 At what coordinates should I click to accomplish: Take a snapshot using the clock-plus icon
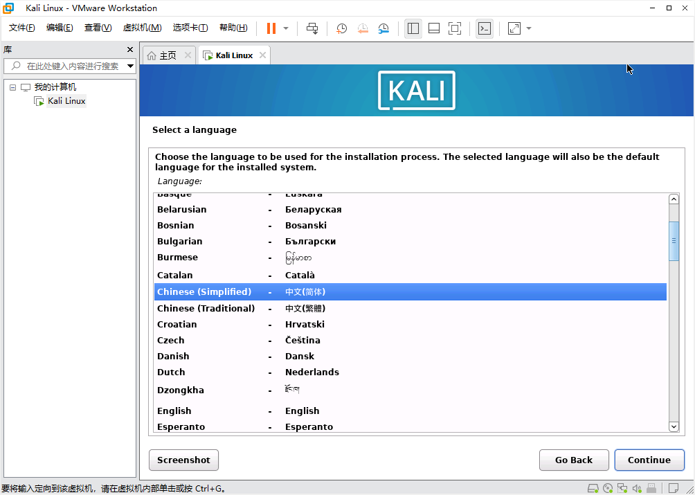pos(341,28)
